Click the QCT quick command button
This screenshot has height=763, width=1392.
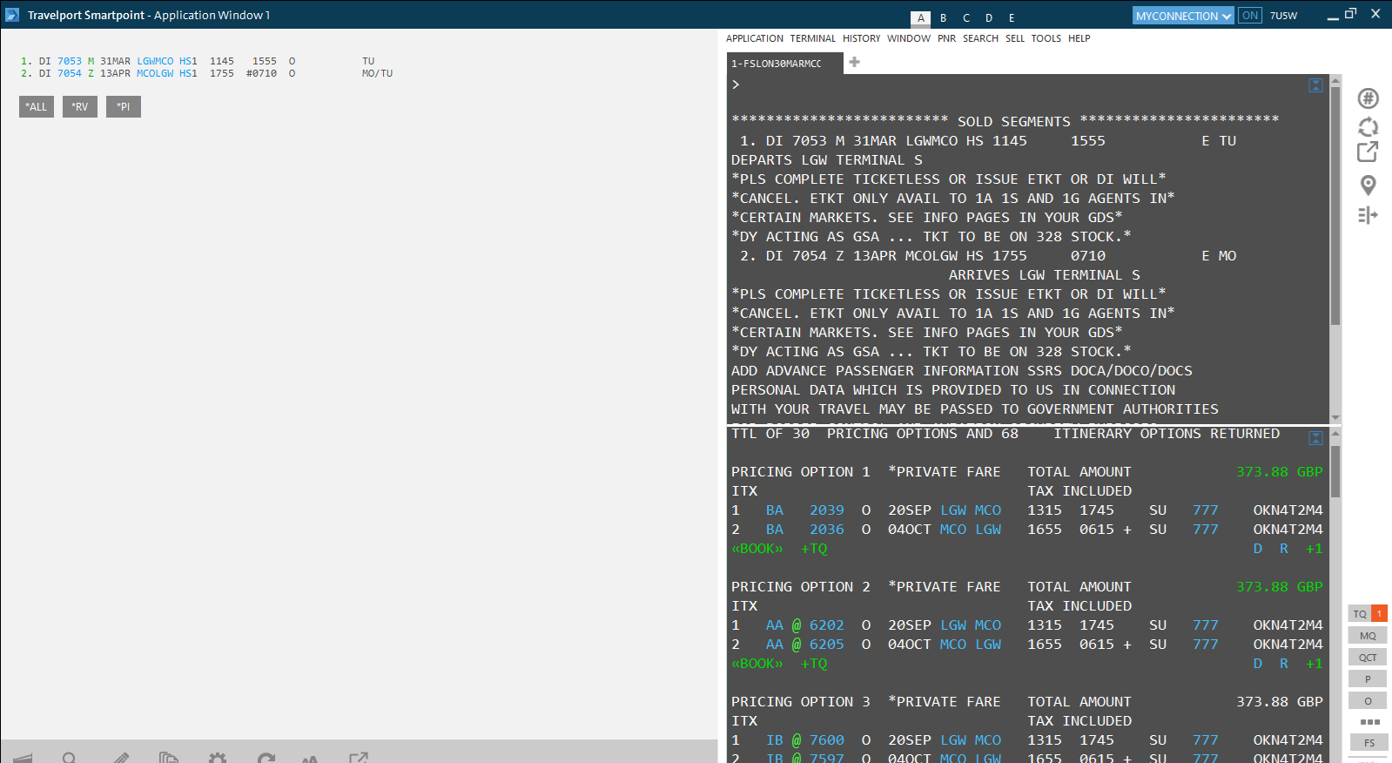1368,658
